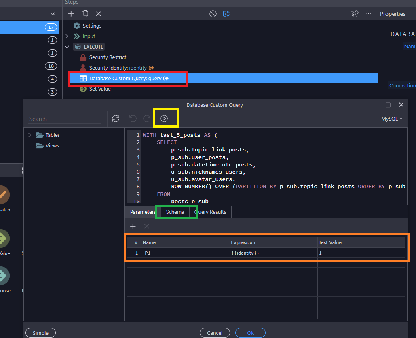Click the Database Custom Query output arrow icon
Image resolution: width=416 pixels, height=338 pixels.
click(x=166, y=79)
